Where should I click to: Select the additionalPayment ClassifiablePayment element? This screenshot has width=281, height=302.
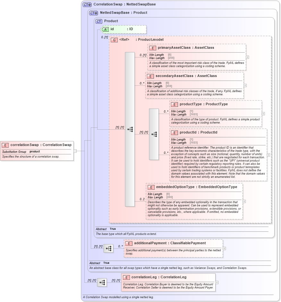(129, 243)
